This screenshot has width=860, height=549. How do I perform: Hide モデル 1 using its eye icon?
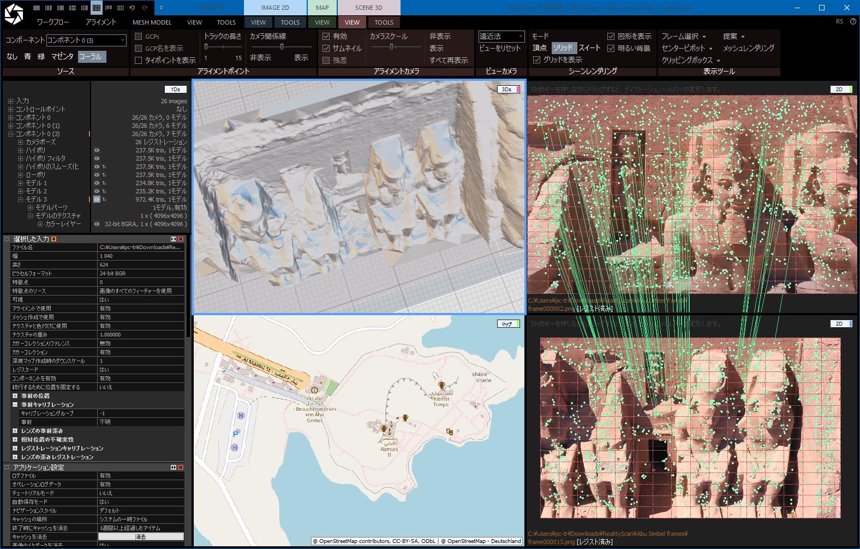[97, 183]
